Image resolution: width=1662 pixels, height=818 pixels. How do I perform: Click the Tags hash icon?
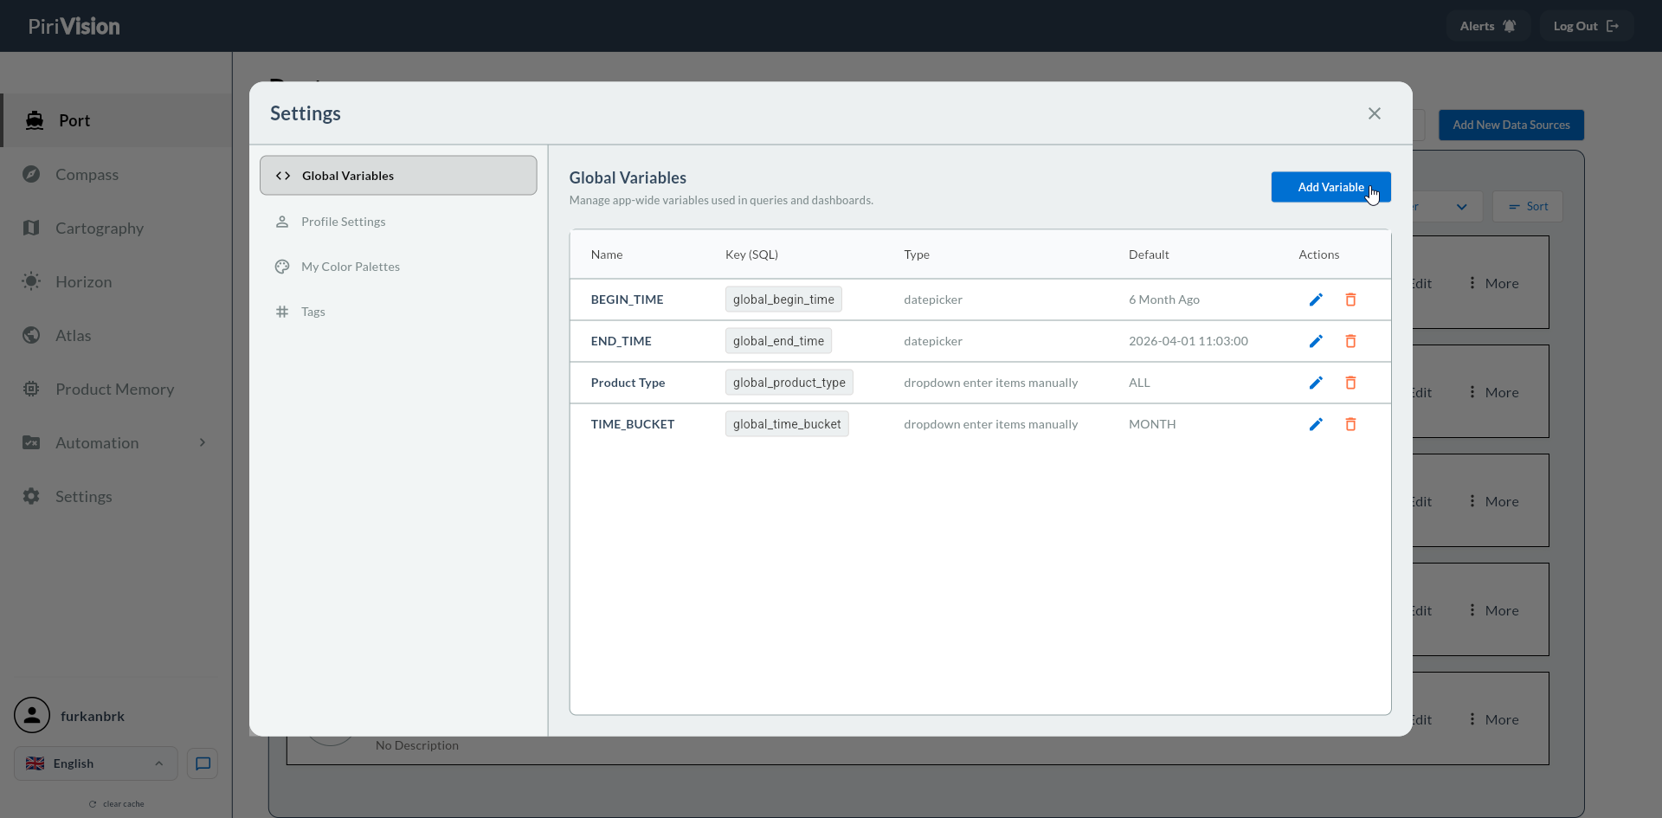click(282, 312)
